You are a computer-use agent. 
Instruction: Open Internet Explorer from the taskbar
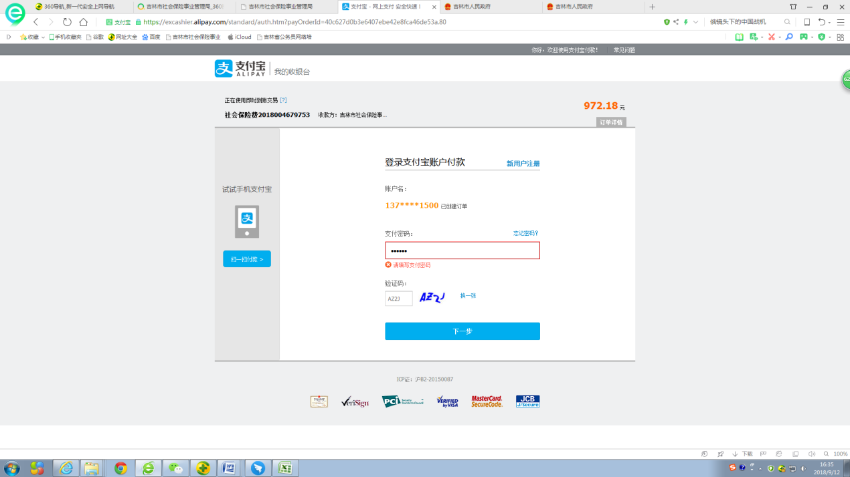point(66,468)
